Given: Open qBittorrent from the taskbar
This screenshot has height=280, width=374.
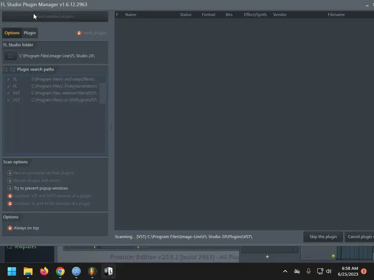Looking at the screenshot, I should pyautogui.click(x=76, y=271).
